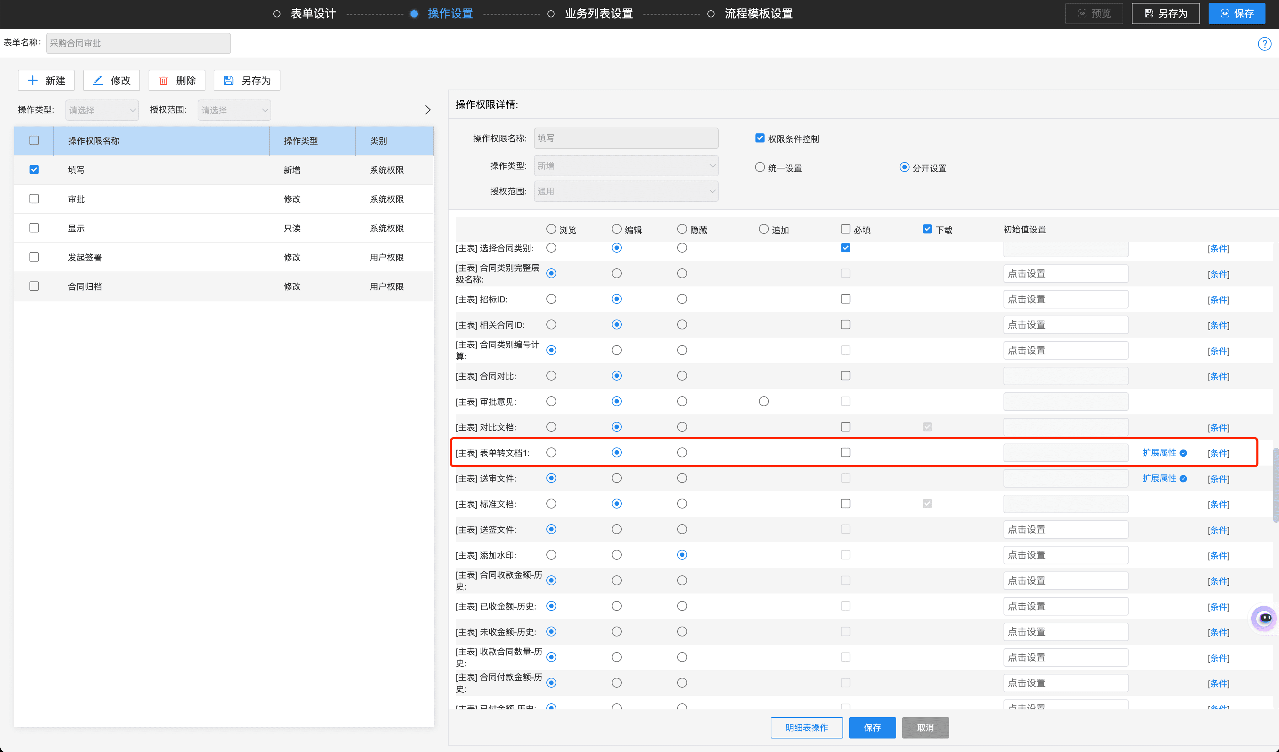Open the 授权范围 通用 dropdown in details
1279x752 pixels.
point(626,191)
